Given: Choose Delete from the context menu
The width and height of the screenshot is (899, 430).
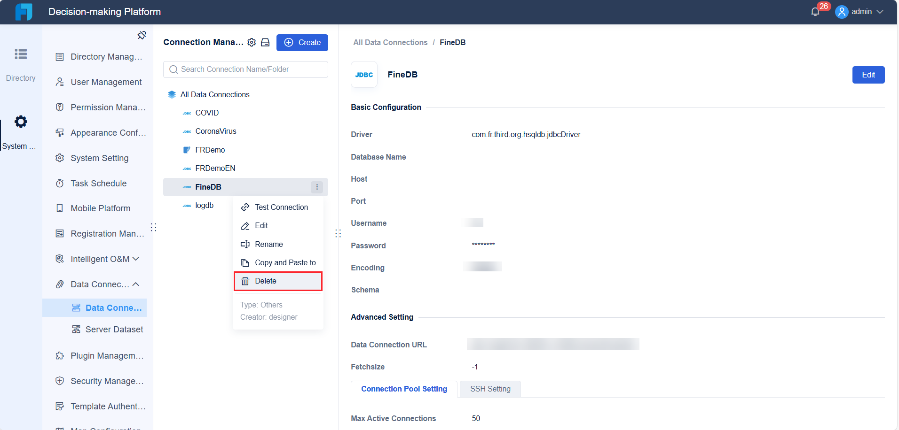Looking at the screenshot, I should coord(278,281).
